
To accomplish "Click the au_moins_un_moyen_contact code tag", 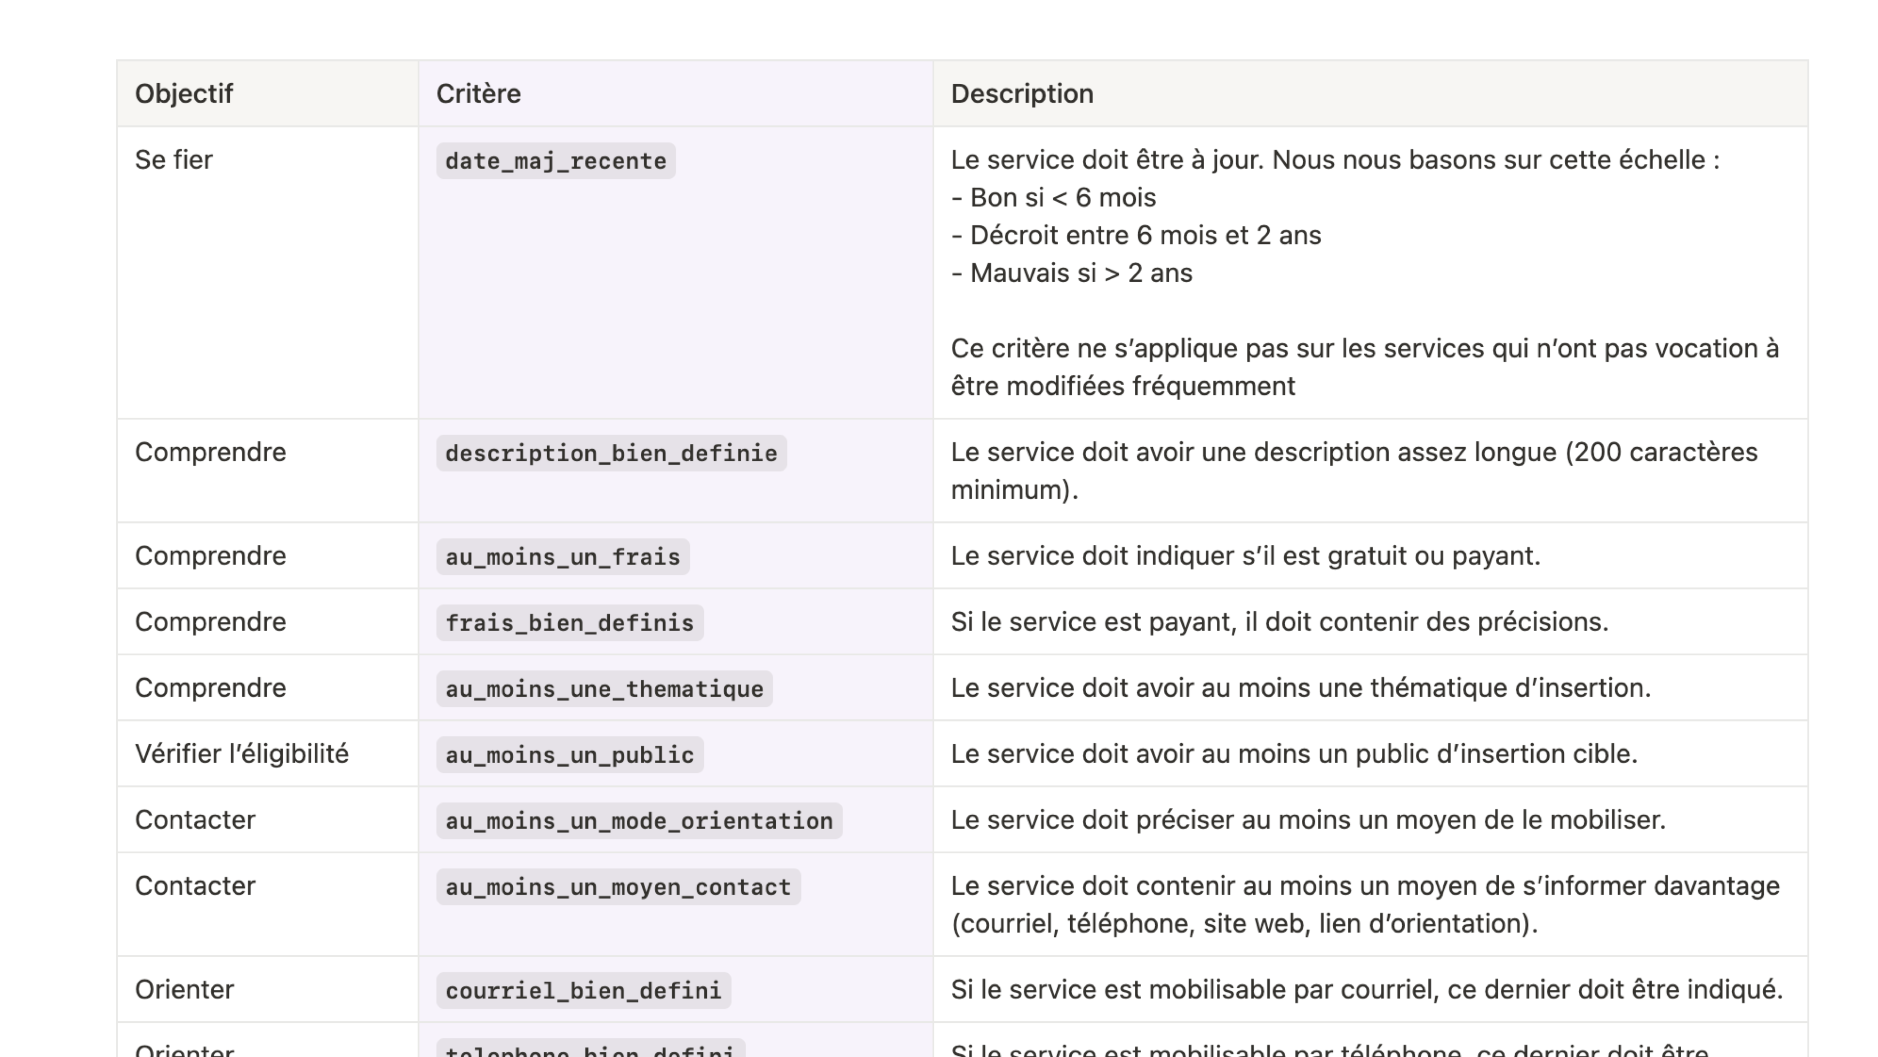I will click(x=618, y=886).
